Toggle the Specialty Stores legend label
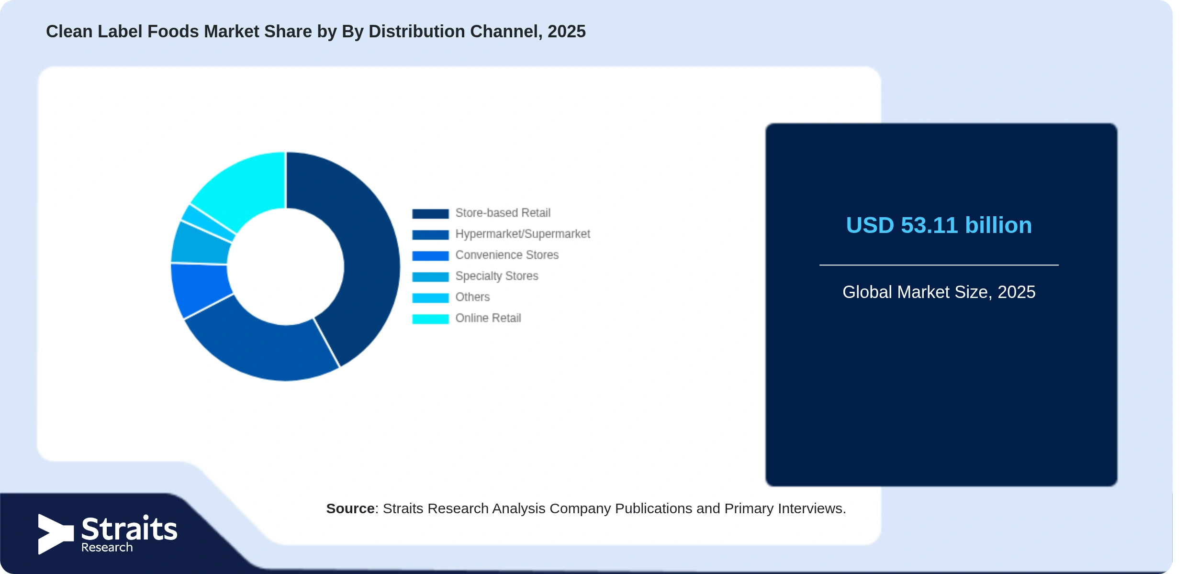This screenshot has width=1187, height=574. click(497, 276)
